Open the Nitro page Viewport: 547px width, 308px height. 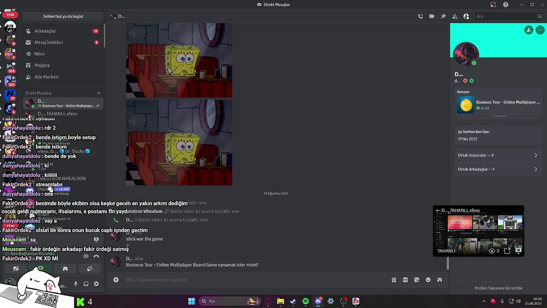[x=62, y=54]
